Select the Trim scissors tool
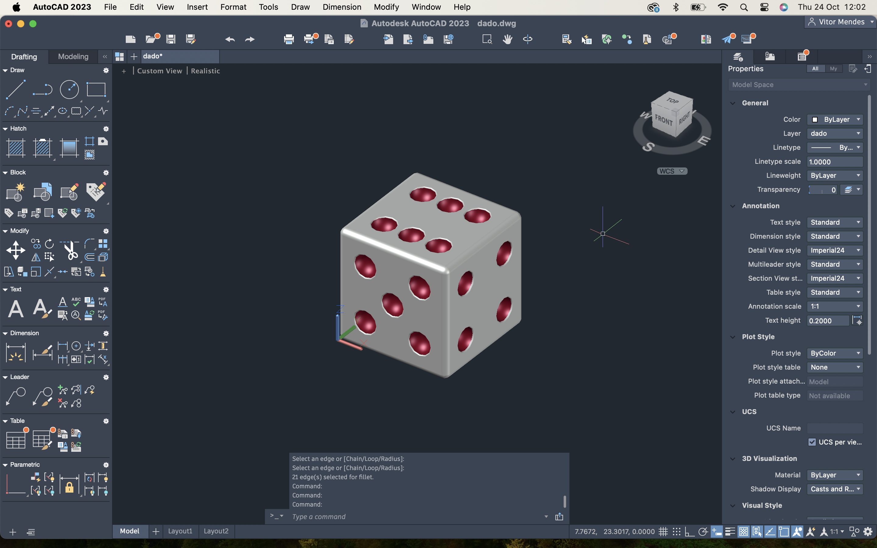Image resolution: width=877 pixels, height=548 pixels. (70, 250)
